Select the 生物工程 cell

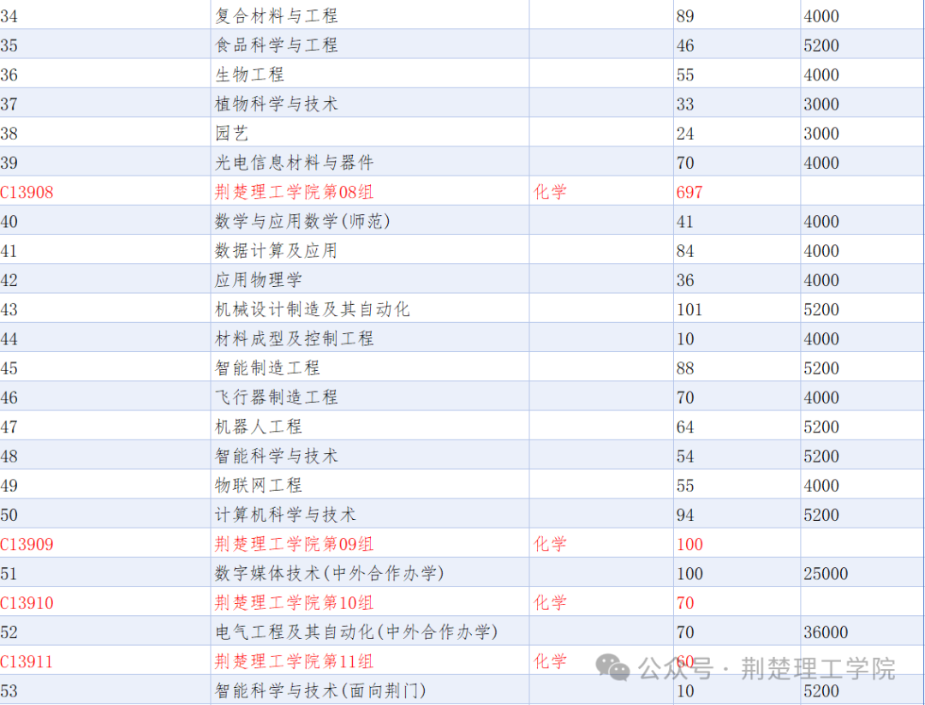(249, 75)
